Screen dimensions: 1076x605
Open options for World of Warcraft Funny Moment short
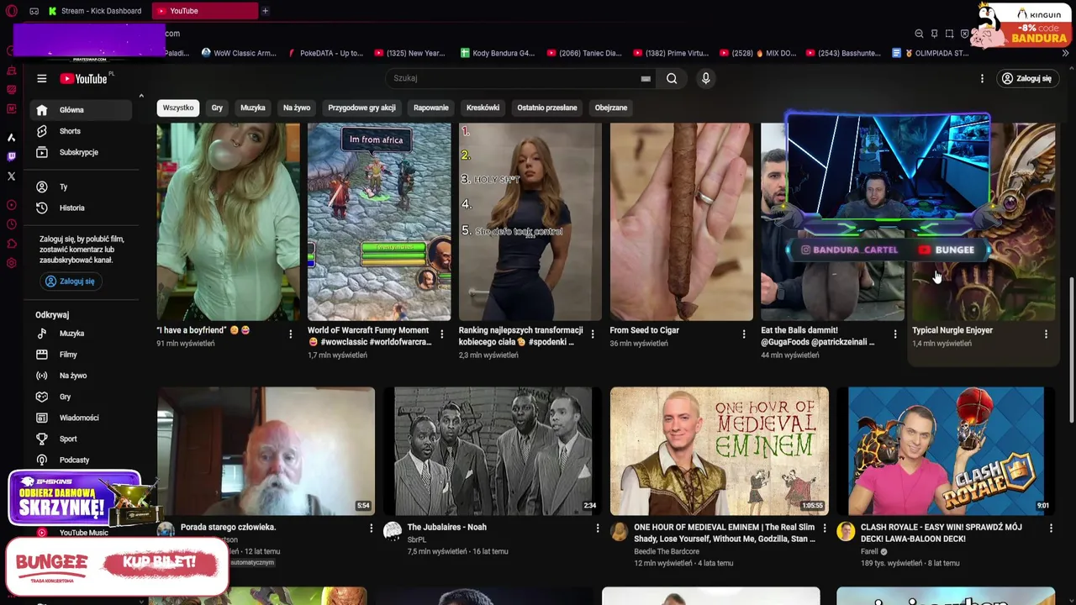click(442, 334)
